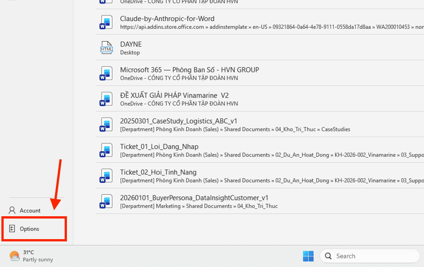Focus the taskbar Search box
Screen dimensions: 424x267
pos(369,256)
